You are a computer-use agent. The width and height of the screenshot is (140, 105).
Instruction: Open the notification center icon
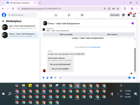pyautogui.click(x=136, y=94)
